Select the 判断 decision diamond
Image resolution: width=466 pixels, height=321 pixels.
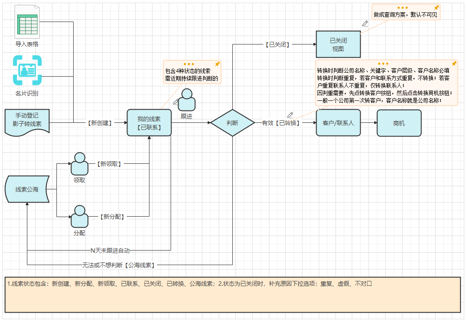[232, 123]
